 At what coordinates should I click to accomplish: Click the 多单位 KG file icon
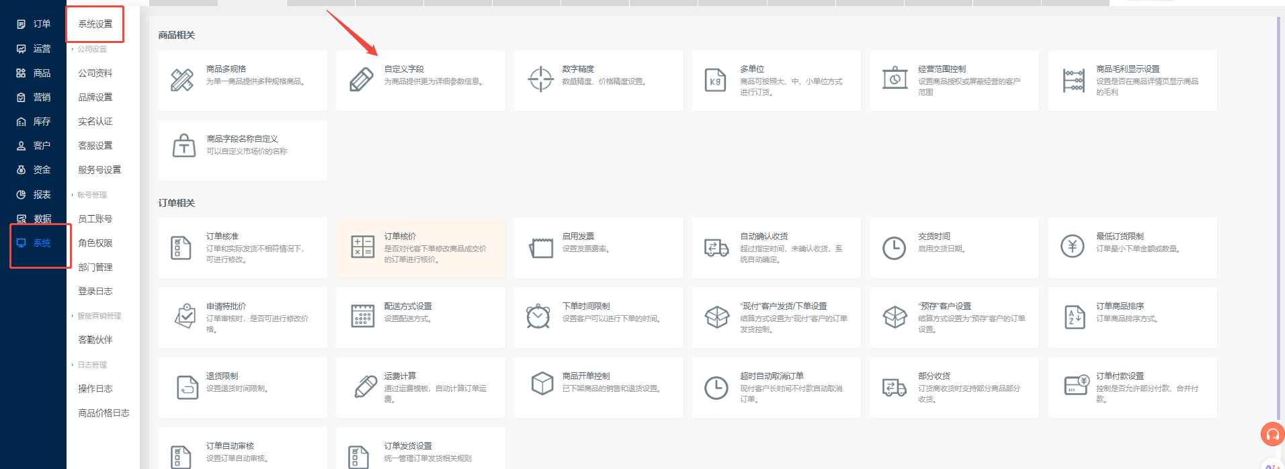(715, 80)
